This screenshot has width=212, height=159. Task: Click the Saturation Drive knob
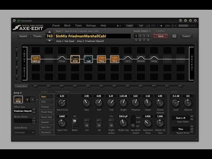tap(148, 123)
